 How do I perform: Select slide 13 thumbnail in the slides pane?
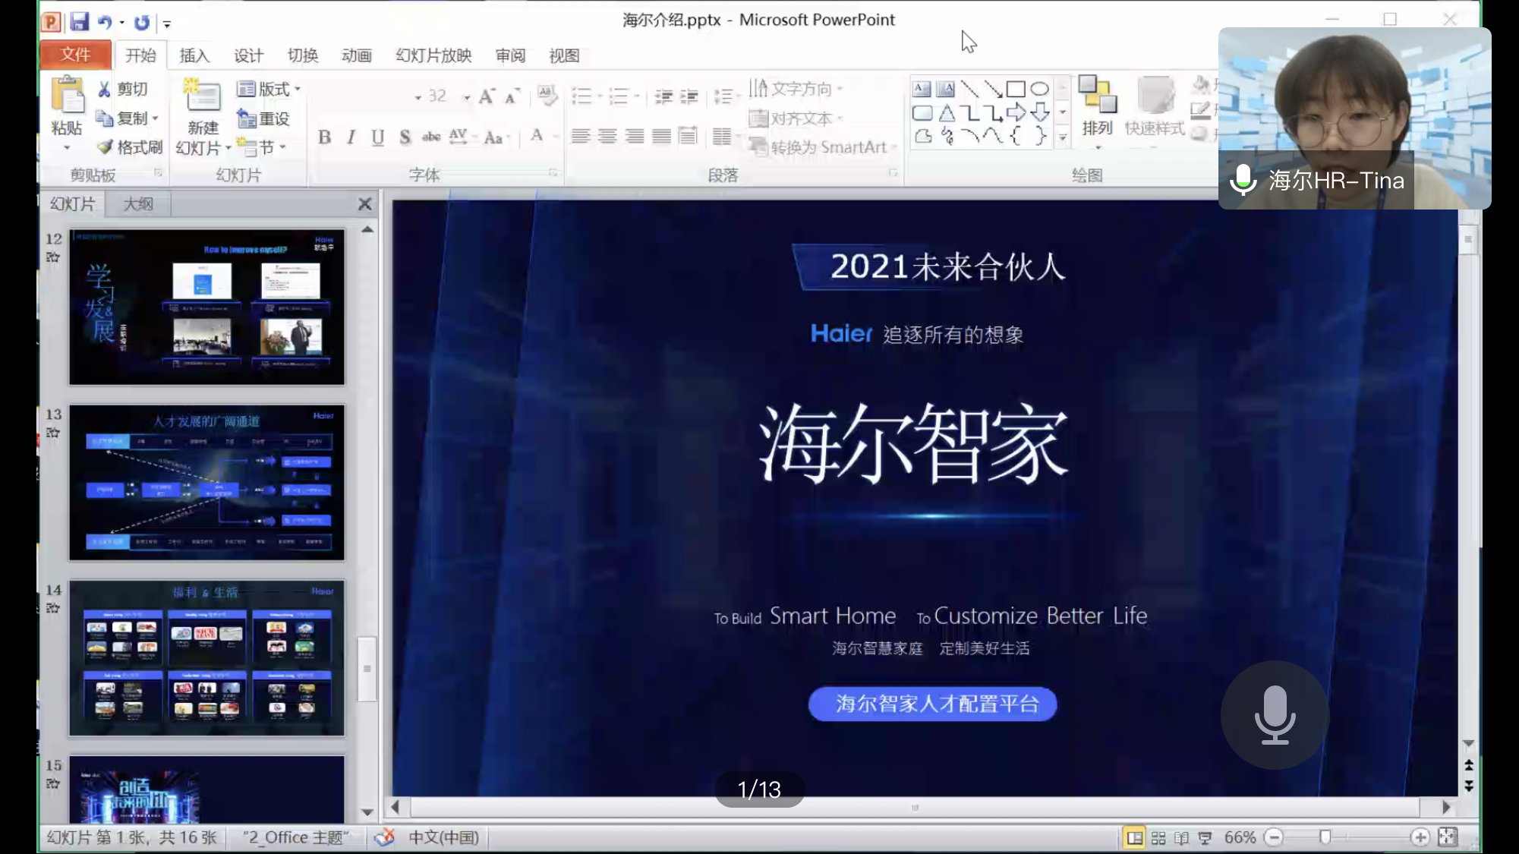[206, 482]
